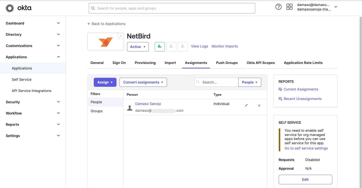The image size is (362, 188).
Task: Click Go to self service settings
Action: click(306, 148)
